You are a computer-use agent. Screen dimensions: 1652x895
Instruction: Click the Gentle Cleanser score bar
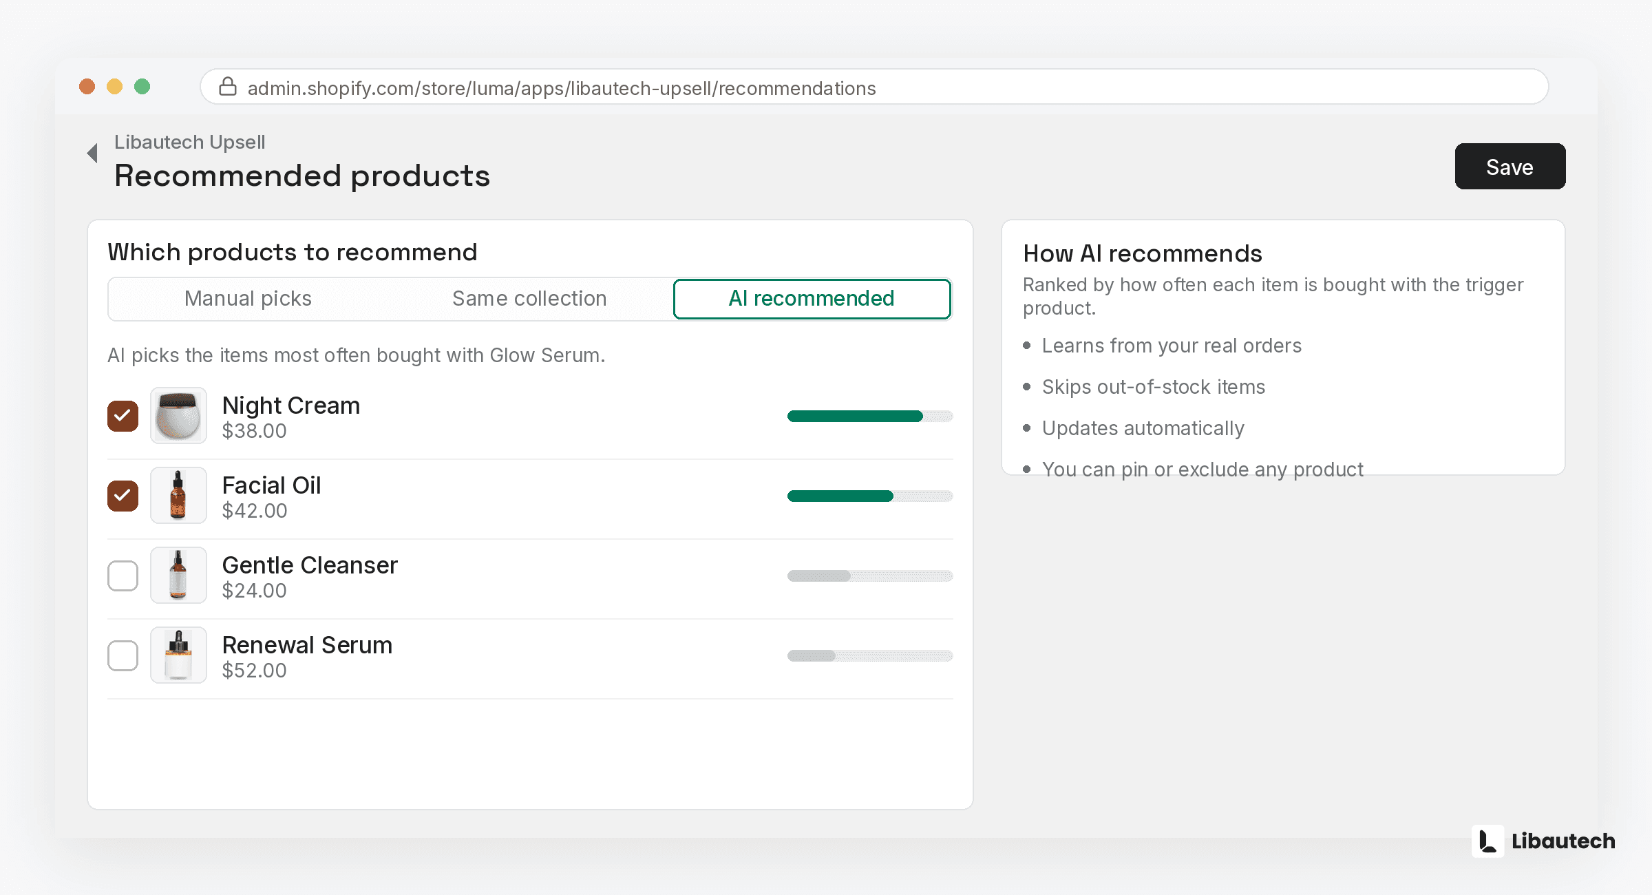tap(870, 576)
